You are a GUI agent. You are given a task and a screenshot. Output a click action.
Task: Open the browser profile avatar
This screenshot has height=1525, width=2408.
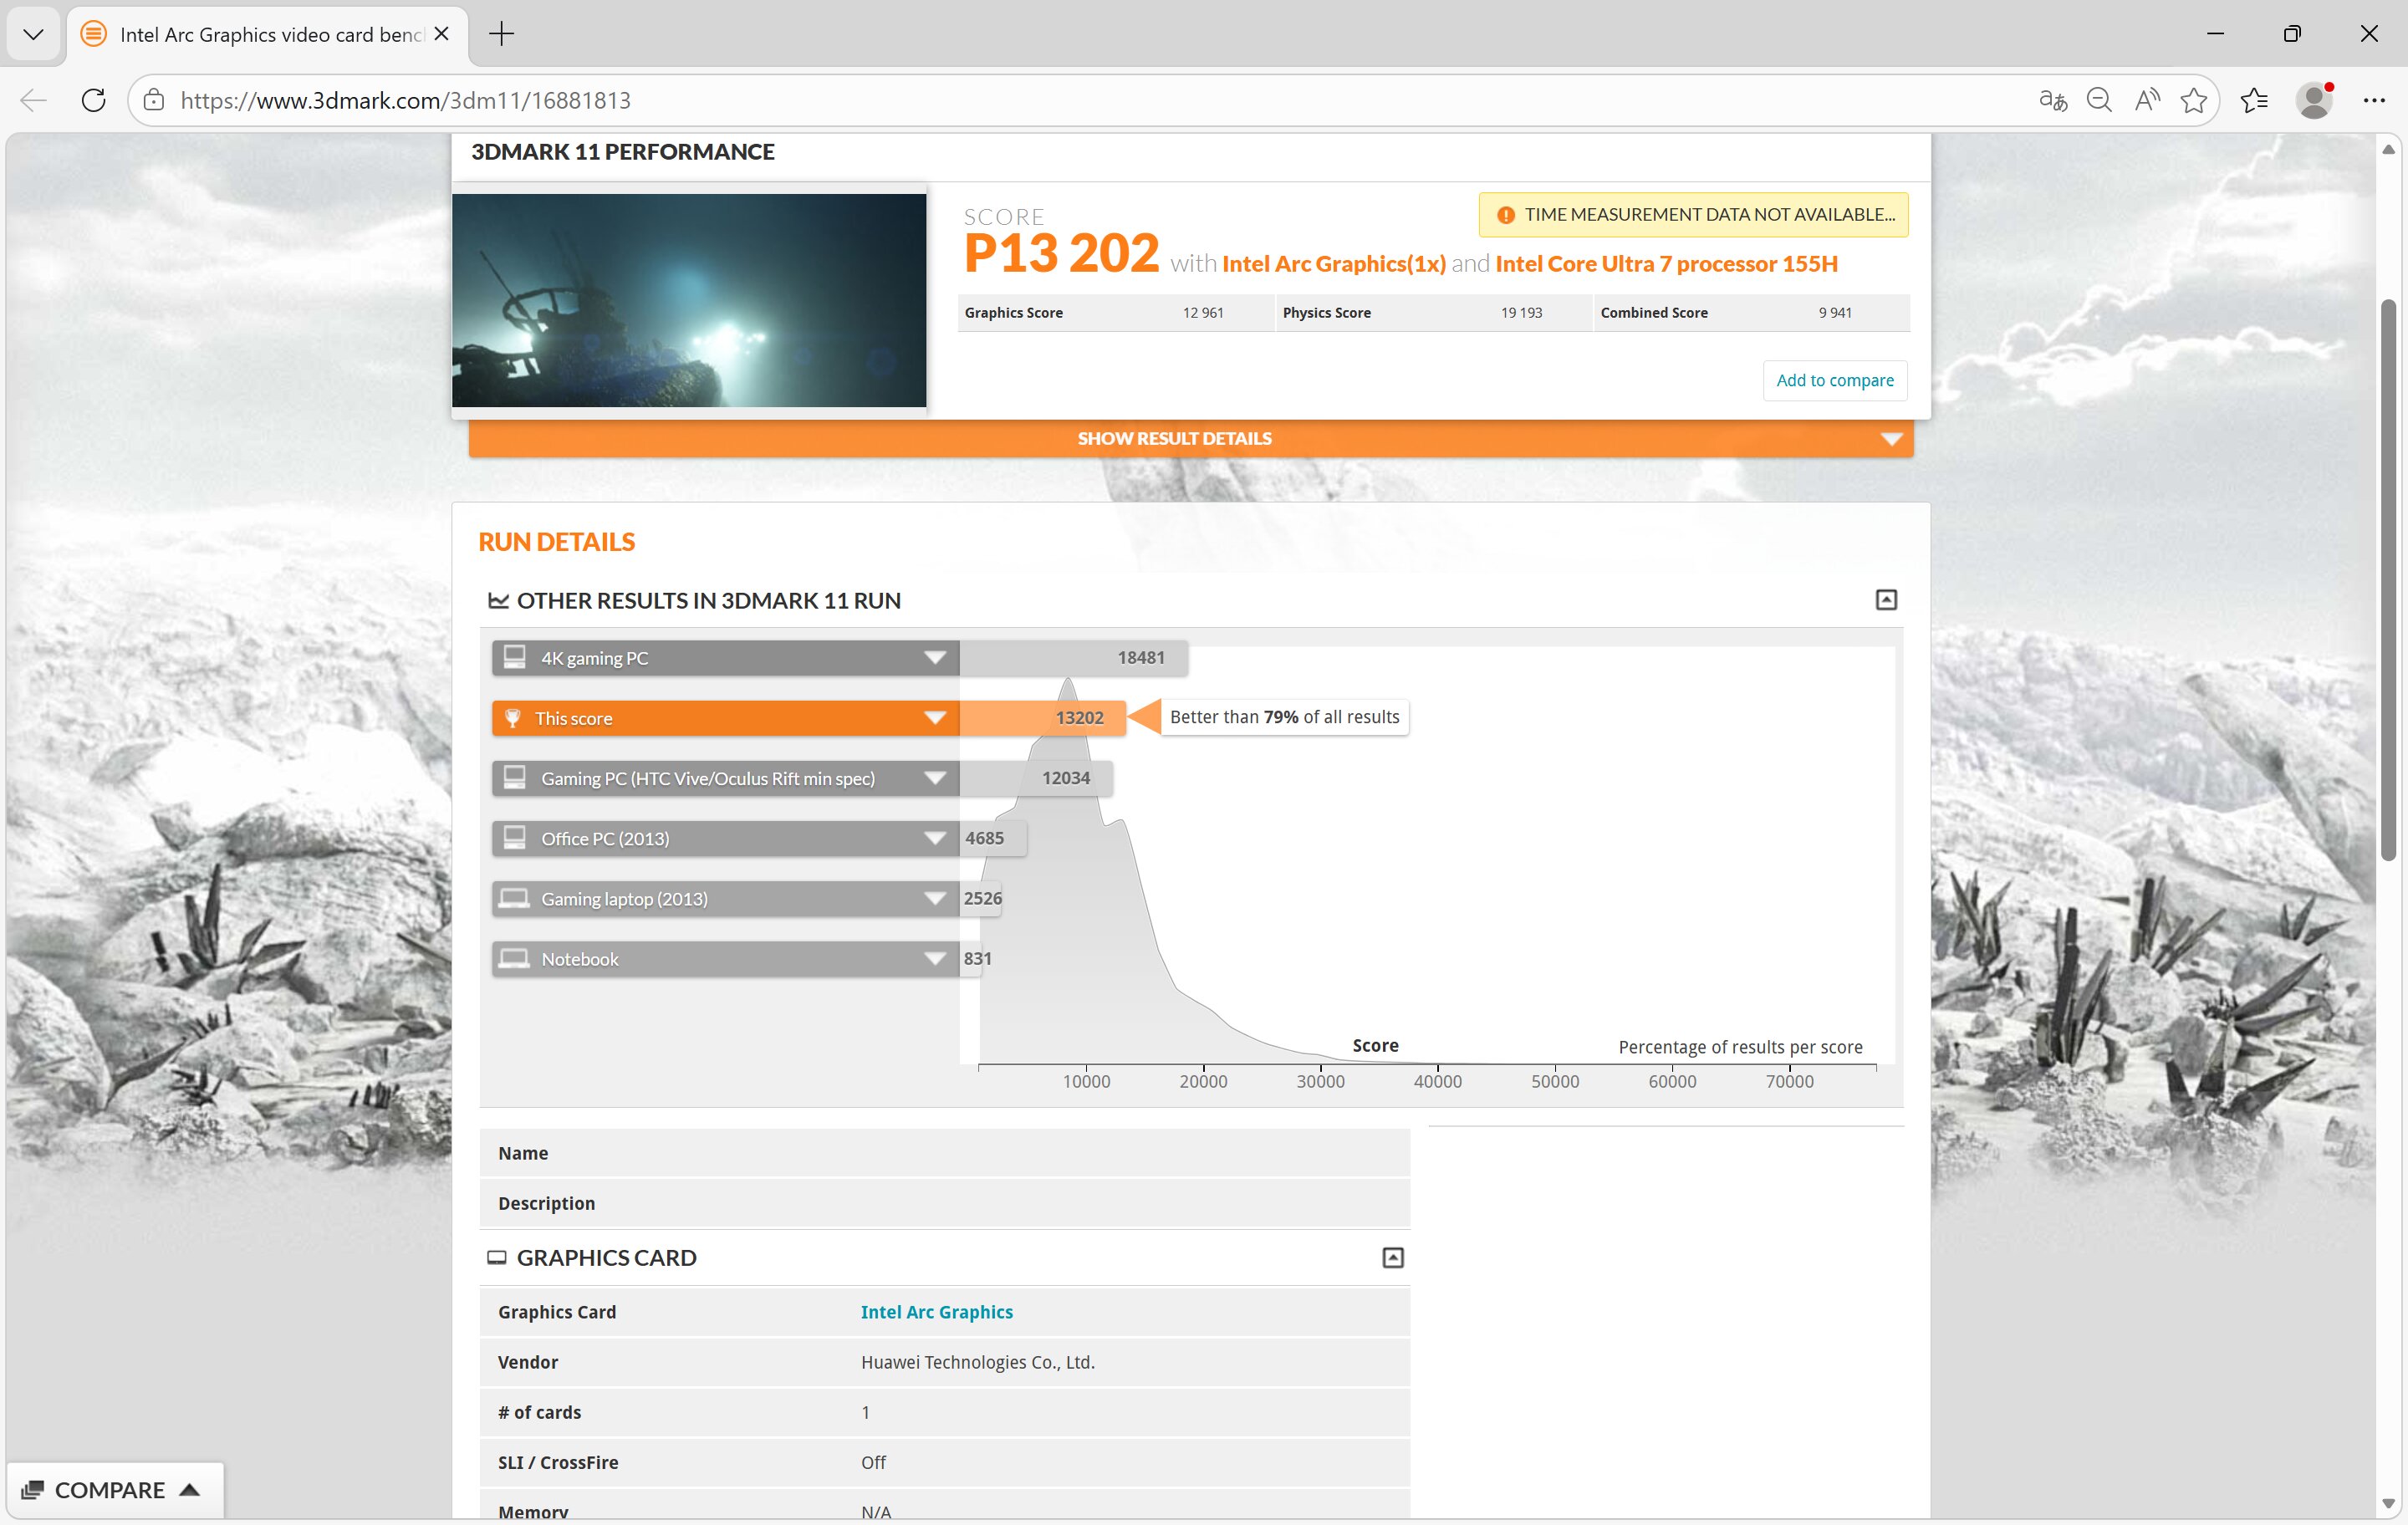(2314, 100)
